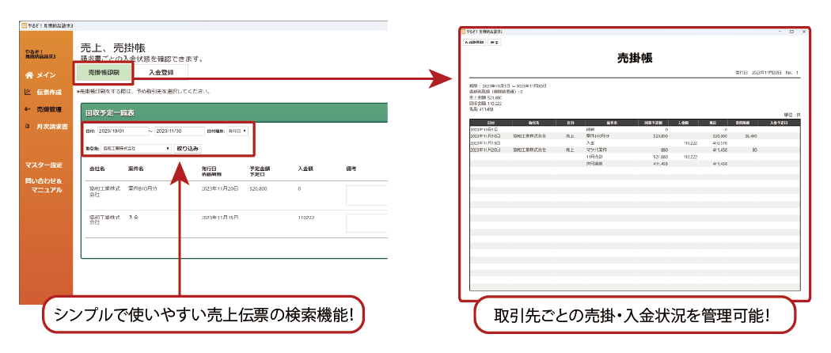The height and width of the screenshot is (353, 831).
Task: Minimize the 売掛帳 print window
Action: point(780,32)
